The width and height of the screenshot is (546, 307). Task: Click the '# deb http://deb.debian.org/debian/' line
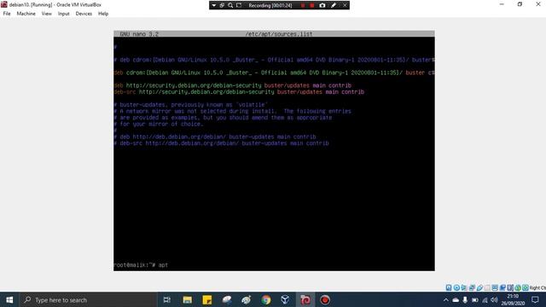pyautogui.click(x=215, y=136)
